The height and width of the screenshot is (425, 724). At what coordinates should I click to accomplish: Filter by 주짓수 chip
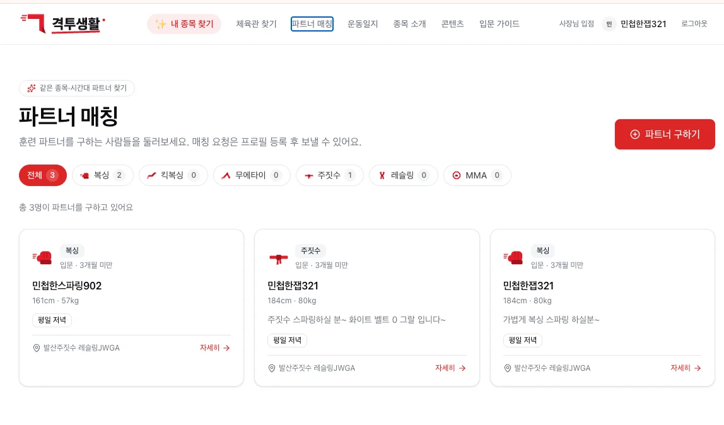tap(330, 175)
